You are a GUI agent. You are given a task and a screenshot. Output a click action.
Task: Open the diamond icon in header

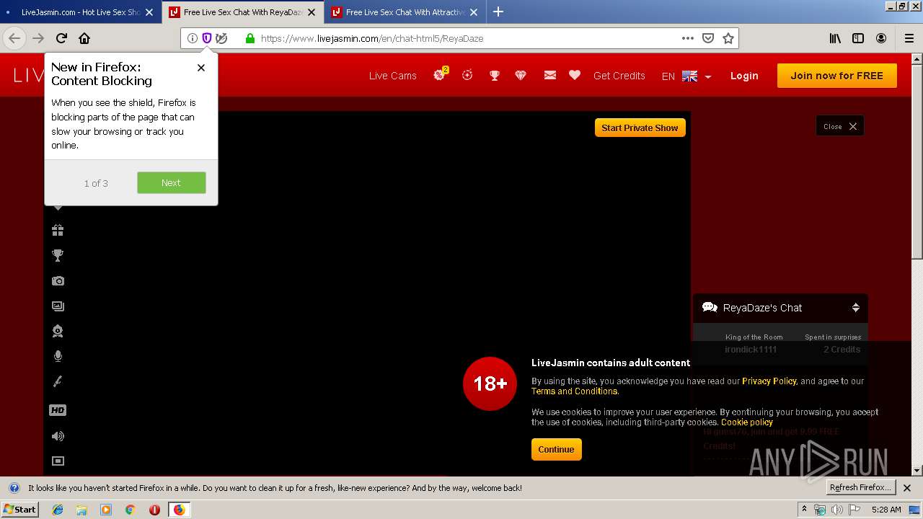pyautogui.click(x=521, y=75)
